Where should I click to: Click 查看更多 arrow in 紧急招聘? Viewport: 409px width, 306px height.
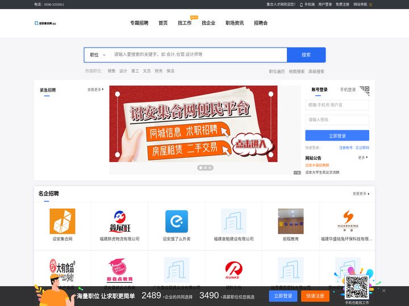click(95, 90)
